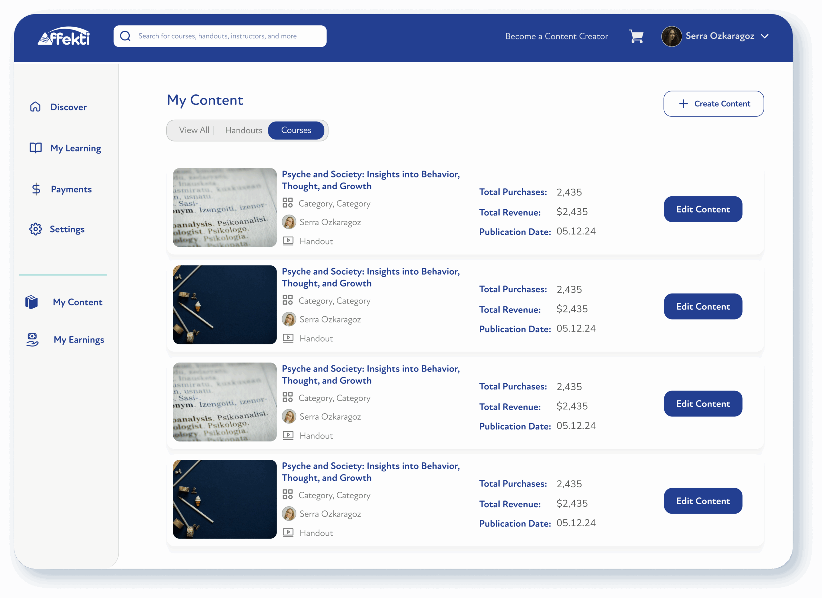This screenshot has height=598, width=822.
Task: Open third card's Psyche and Society title
Action: point(371,374)
